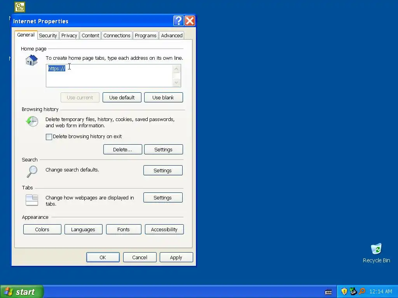Click the Use current button
This screenshot has height=298, width=398.
[80, 97]
